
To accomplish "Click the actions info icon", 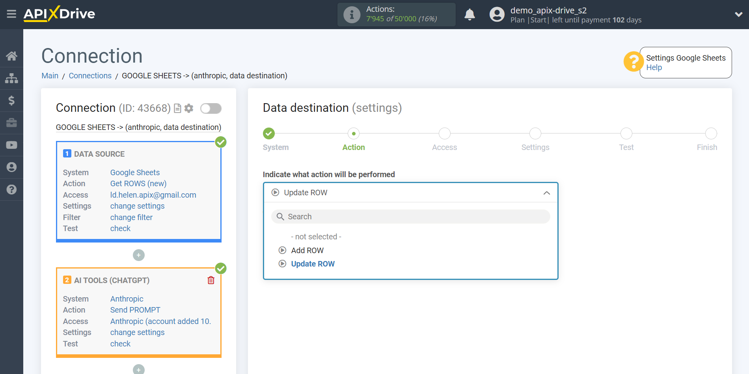I will [352, 15].
